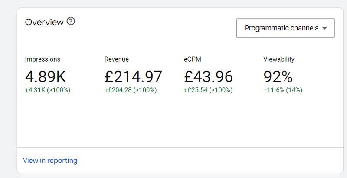347x178 pixels.
Task: Click the 4.89K impressions value
Action: click(x=46, y=77)
